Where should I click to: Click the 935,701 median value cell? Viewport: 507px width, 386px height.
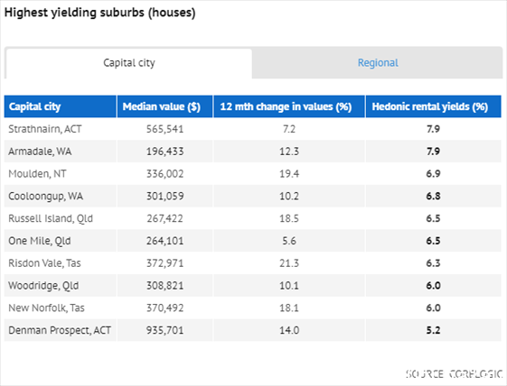click(164, 330)
